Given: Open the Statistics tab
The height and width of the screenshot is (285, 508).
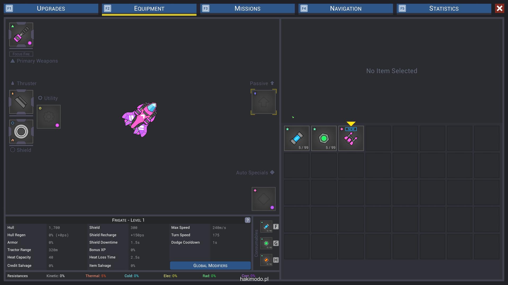Looking at the screenshot, I should 444,8.
